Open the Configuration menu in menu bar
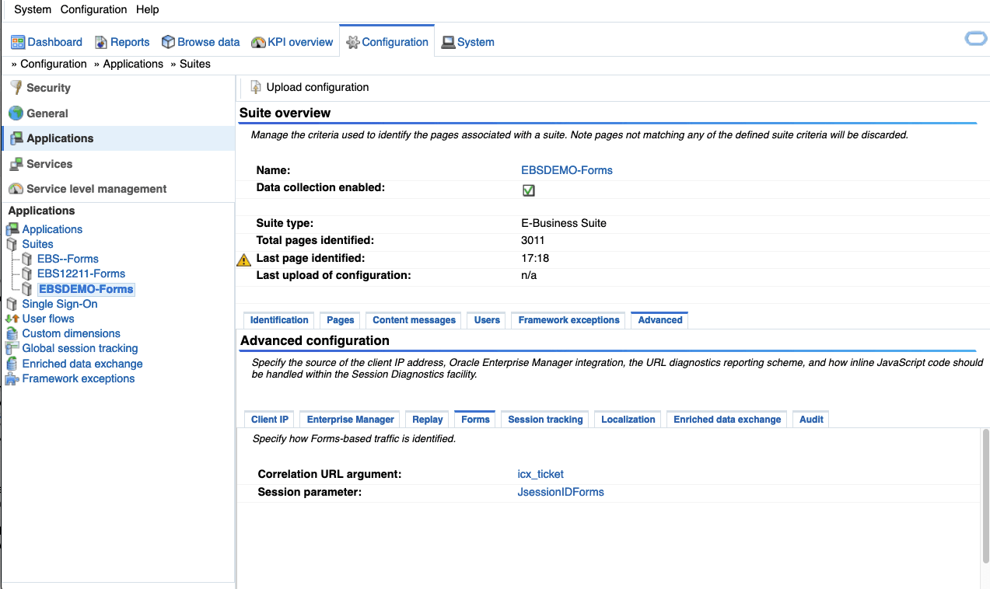Screen dimensions: 990x589 (93, 9)
